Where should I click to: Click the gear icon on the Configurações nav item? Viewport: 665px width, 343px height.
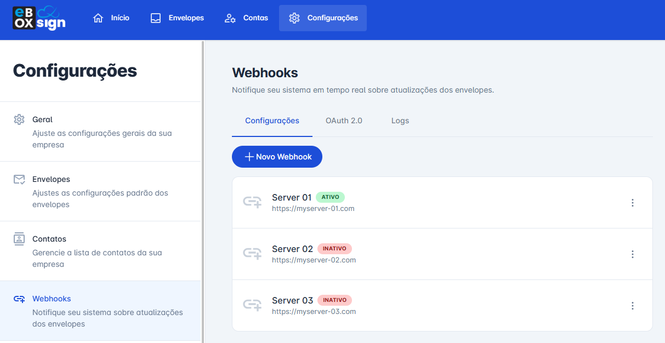294,18
